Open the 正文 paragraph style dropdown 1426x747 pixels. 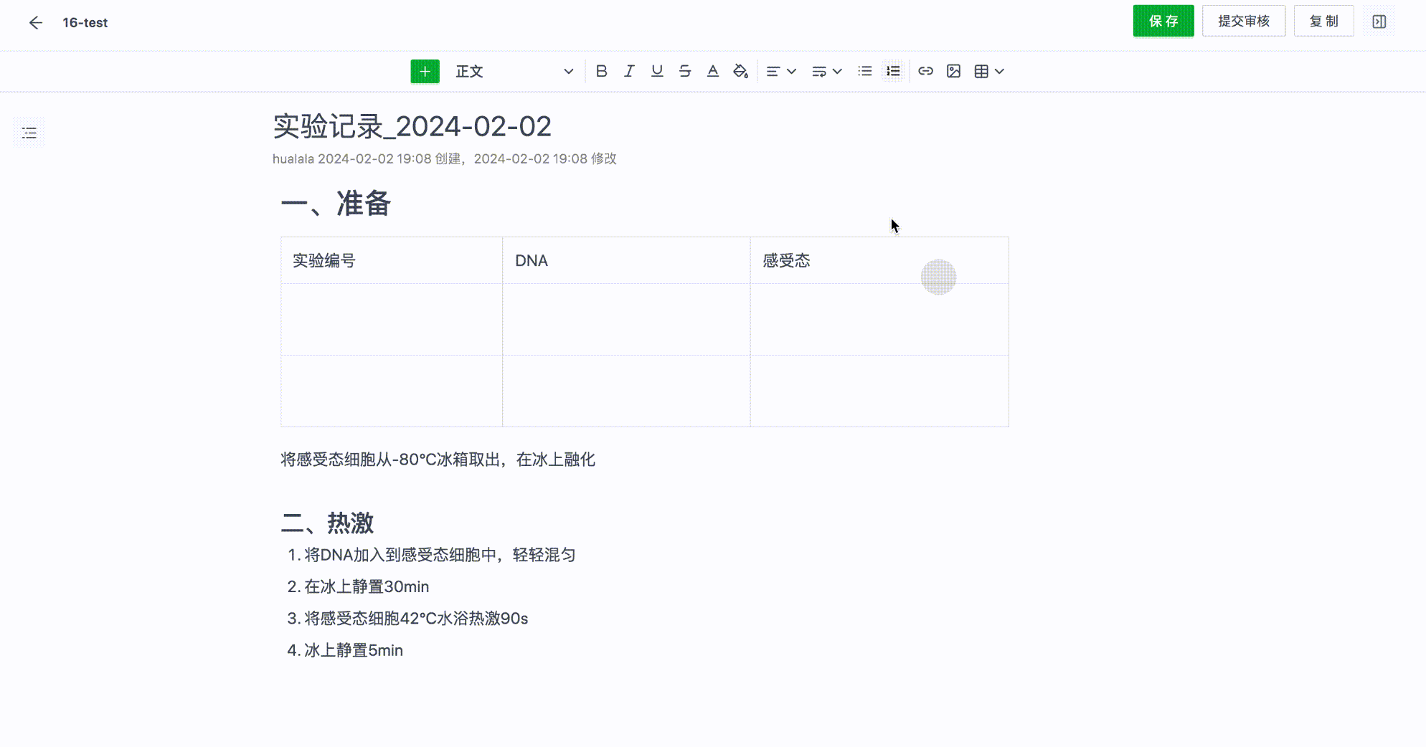click(x=514, y=72)
